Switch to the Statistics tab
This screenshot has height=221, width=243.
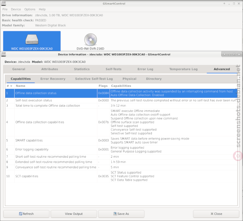pyautogui.click(x=82, y=69)
